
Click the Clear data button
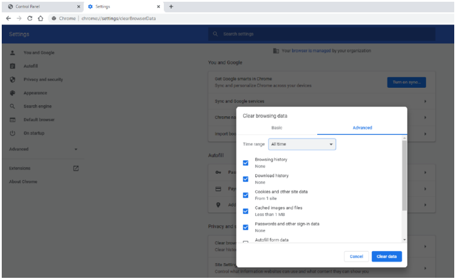coord(386,257)
